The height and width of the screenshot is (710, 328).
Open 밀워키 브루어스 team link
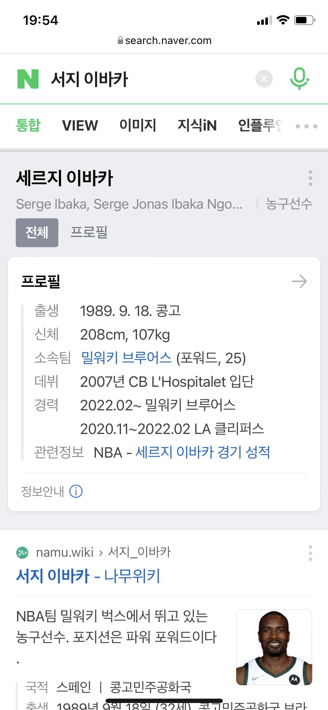pos(126,358)
